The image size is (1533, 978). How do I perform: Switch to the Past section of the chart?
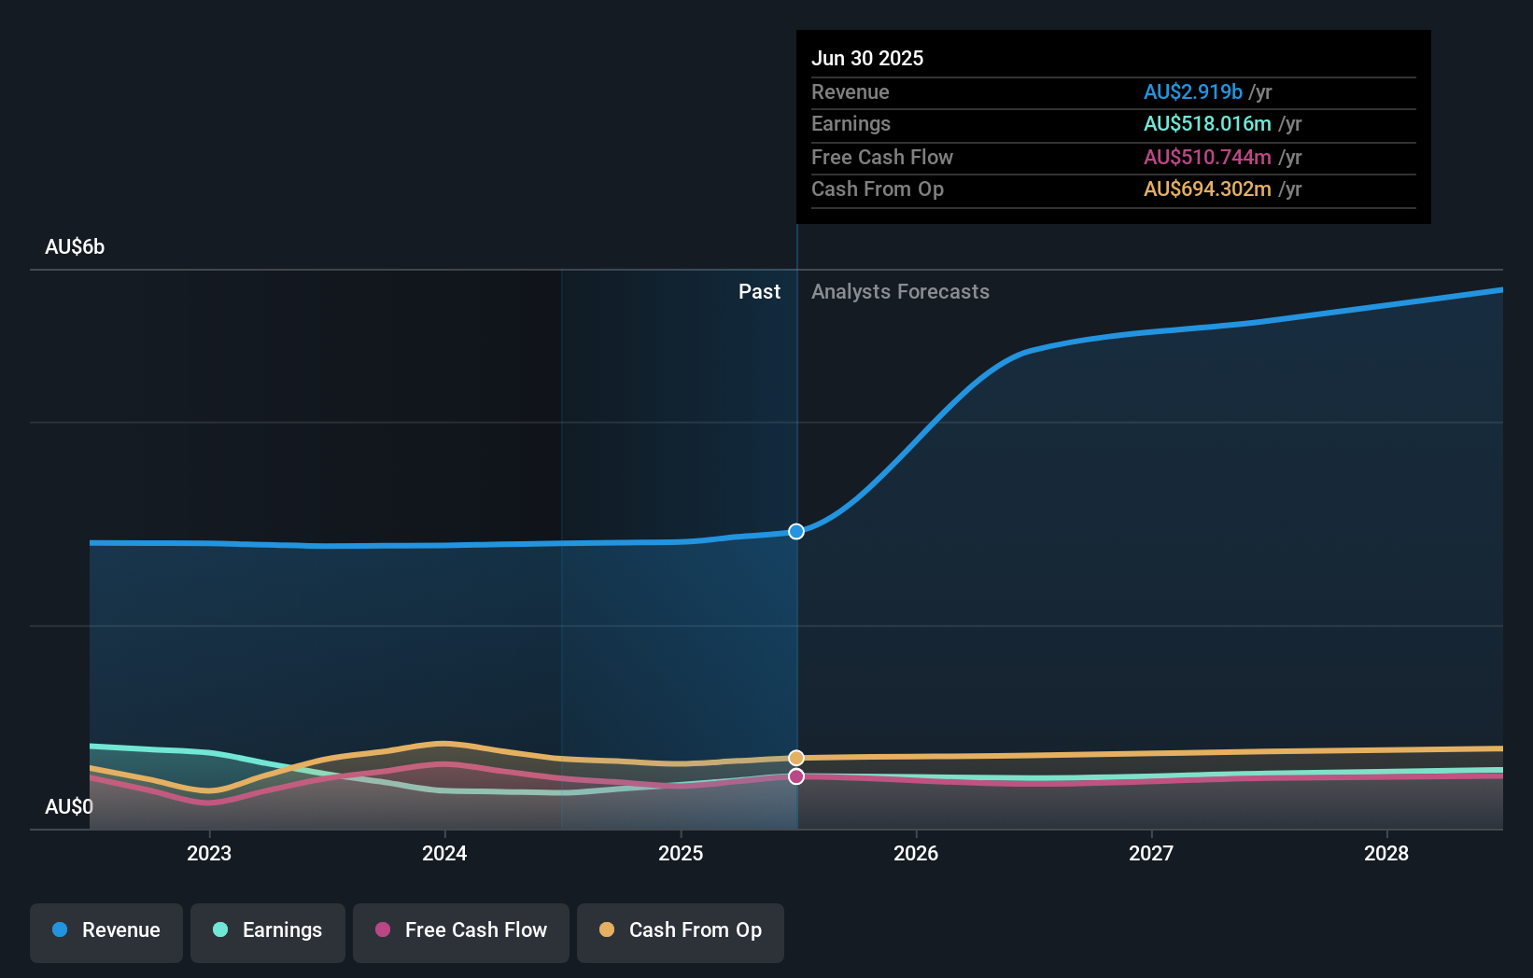[x=759, y=291]
